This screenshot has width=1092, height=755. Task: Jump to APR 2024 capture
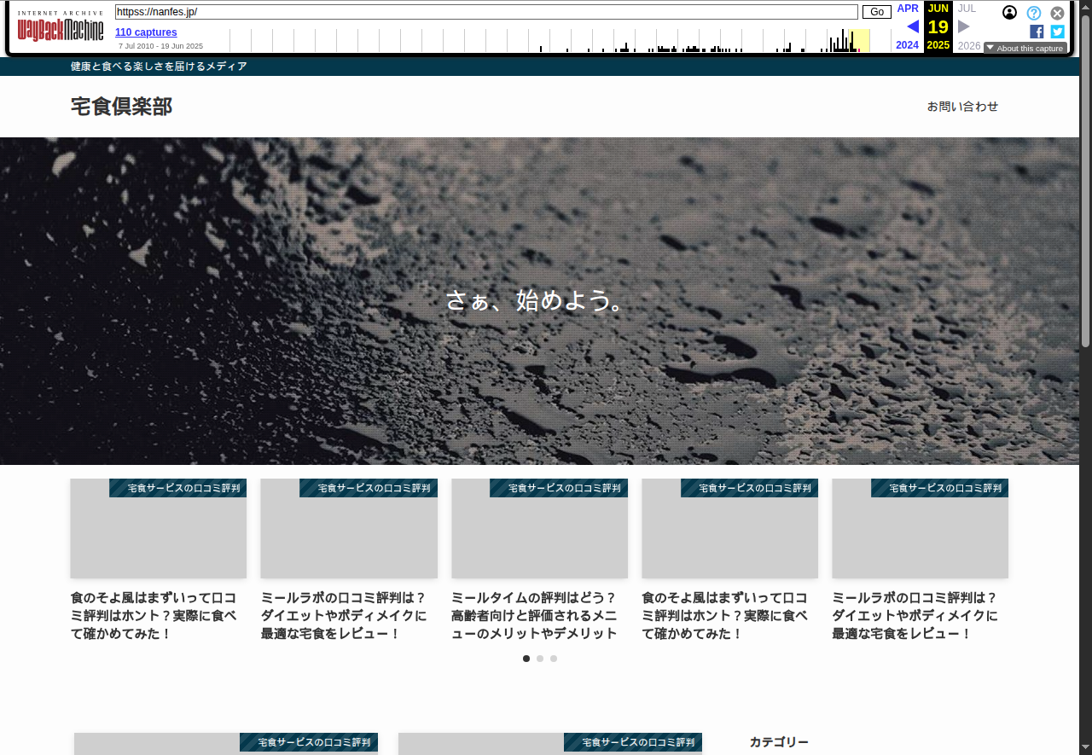tap(907, 9)
